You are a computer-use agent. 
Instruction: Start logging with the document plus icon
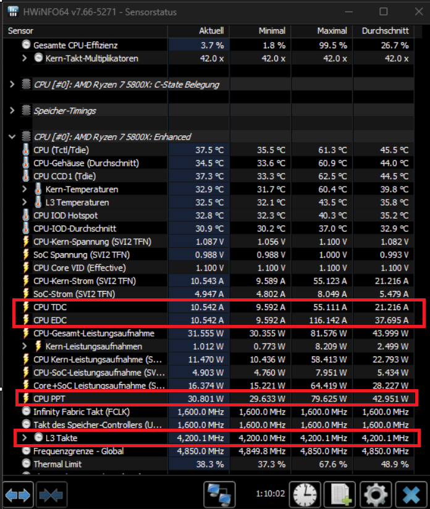tap(341, 495)
